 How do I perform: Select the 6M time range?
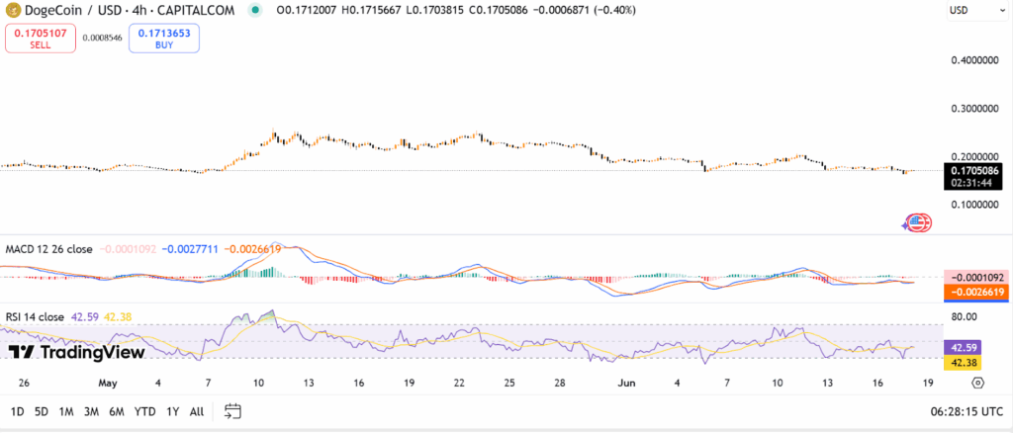tap(117, 411)
